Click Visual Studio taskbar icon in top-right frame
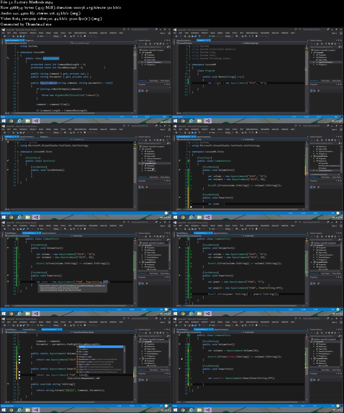The width and height of the screenshot is (344, 413). coord(208,121)
